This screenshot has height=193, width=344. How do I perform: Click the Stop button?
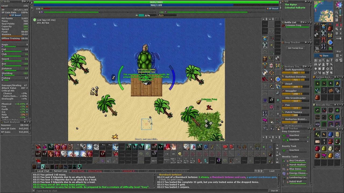pyautogui.click(x=339, y=51)
